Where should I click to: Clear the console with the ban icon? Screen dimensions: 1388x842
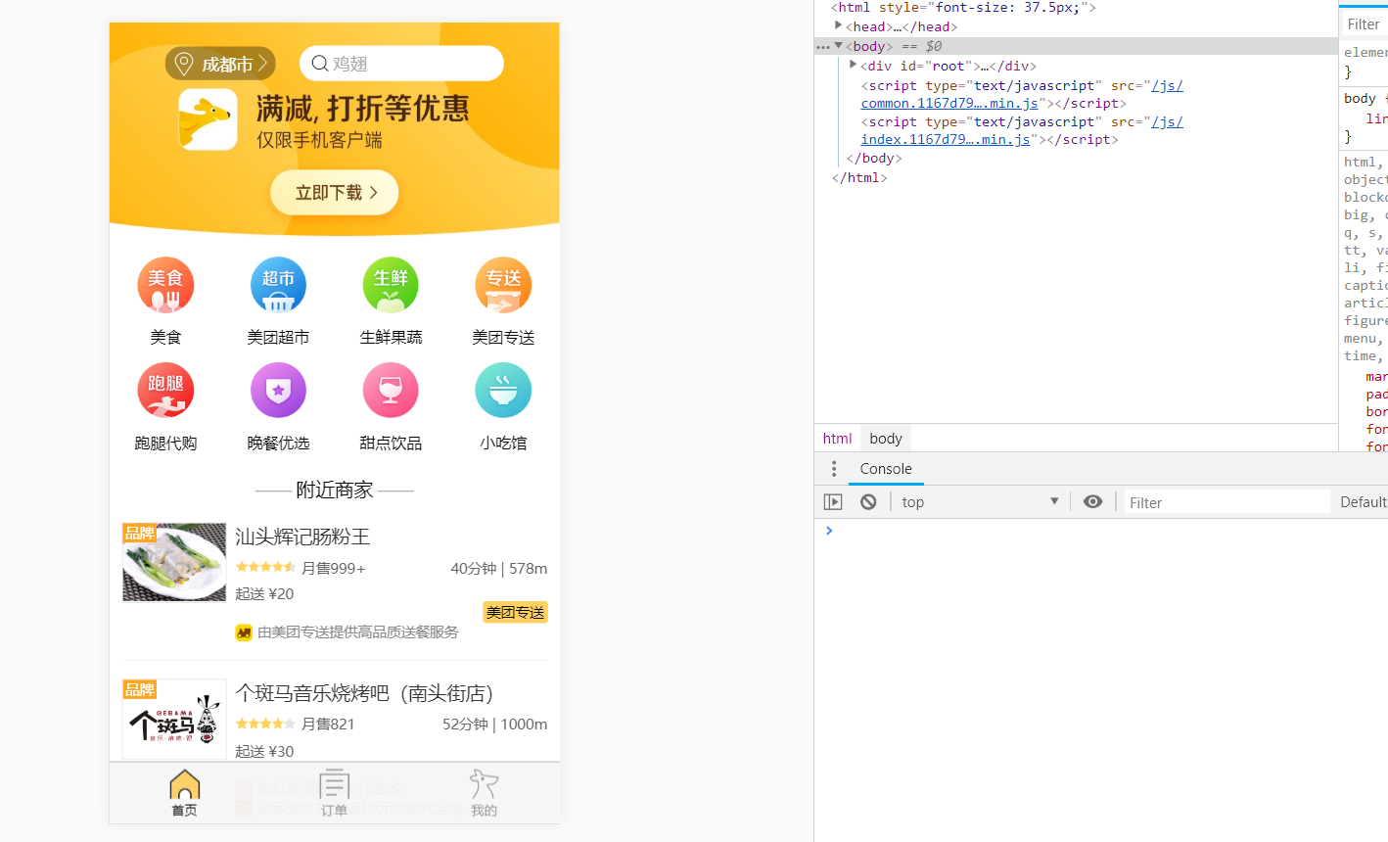click(x=868, y=502)
